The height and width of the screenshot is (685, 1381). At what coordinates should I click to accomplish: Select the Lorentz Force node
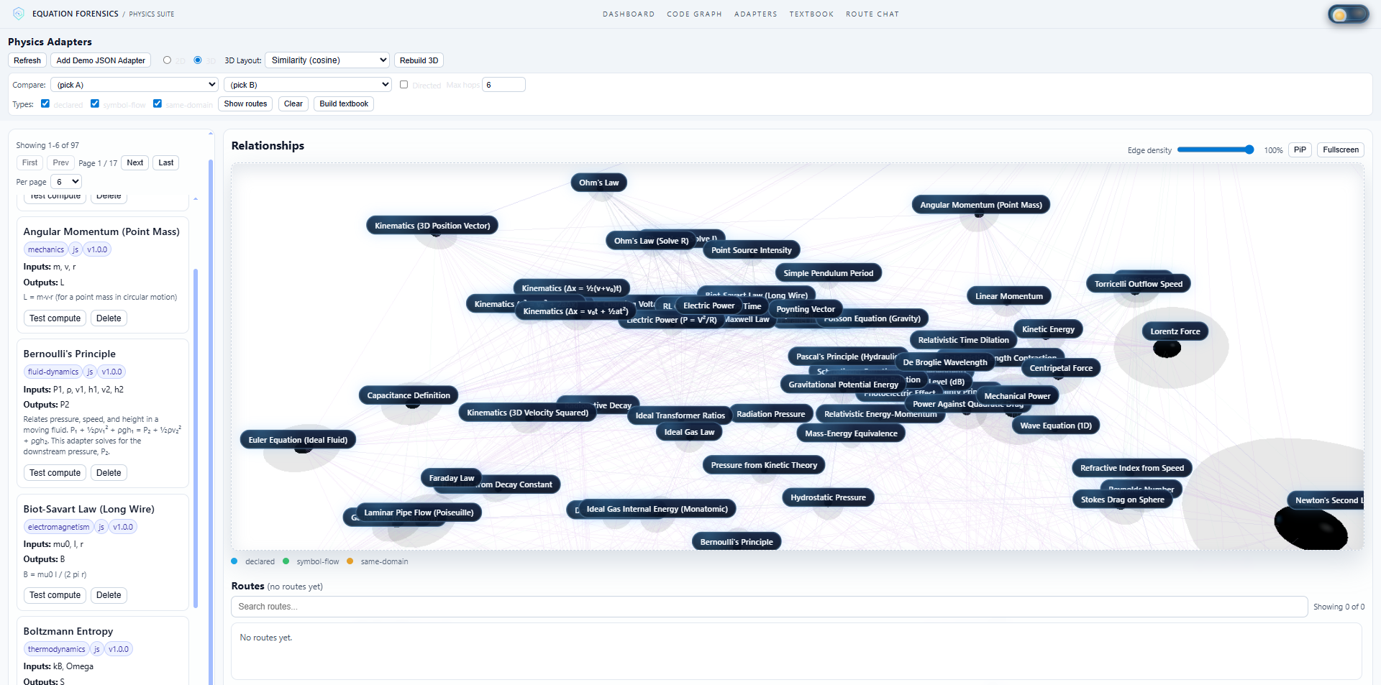(x=1175, y=331)
